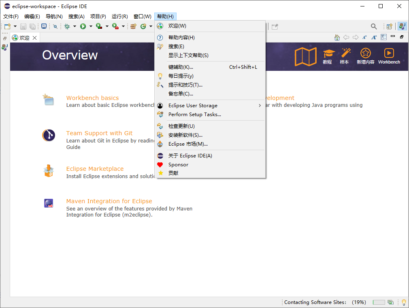Select 欢迎(W) in the Help menu

(x=210, y=26)
